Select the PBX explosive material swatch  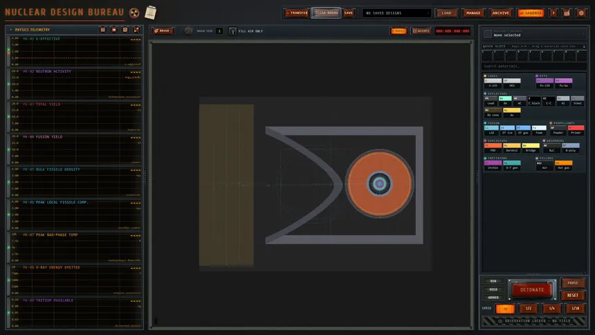[493, 147]
